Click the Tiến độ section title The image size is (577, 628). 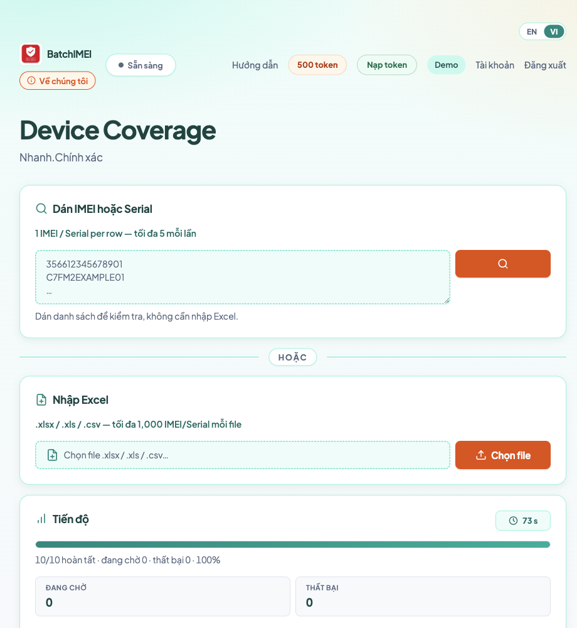point(71,519)
